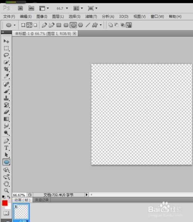Viewport: 193px width, 222px height.
Task: Toggle Quick Mask mode
Action: (6, 213)
